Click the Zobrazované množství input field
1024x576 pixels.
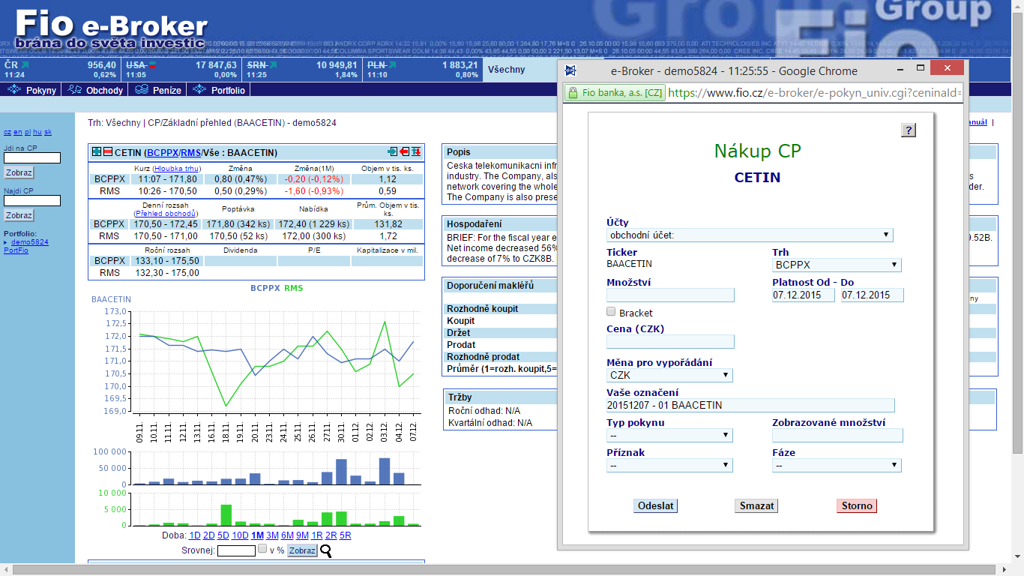tap(837, 435)
